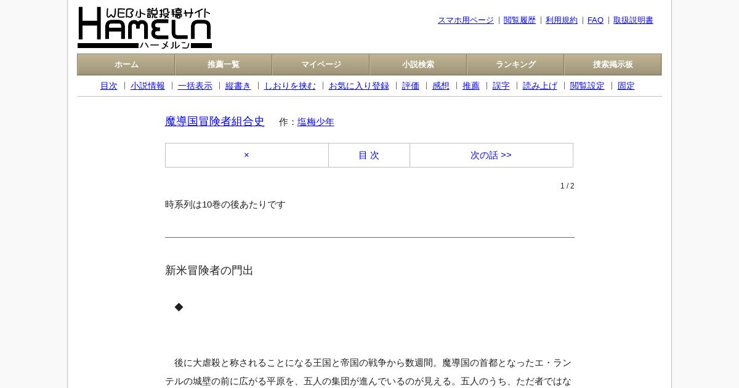The width and height of the screenshot is (739, 388).
Task: Click the text 時系列は10巻の後あたりです
Action: click(225, 204)
